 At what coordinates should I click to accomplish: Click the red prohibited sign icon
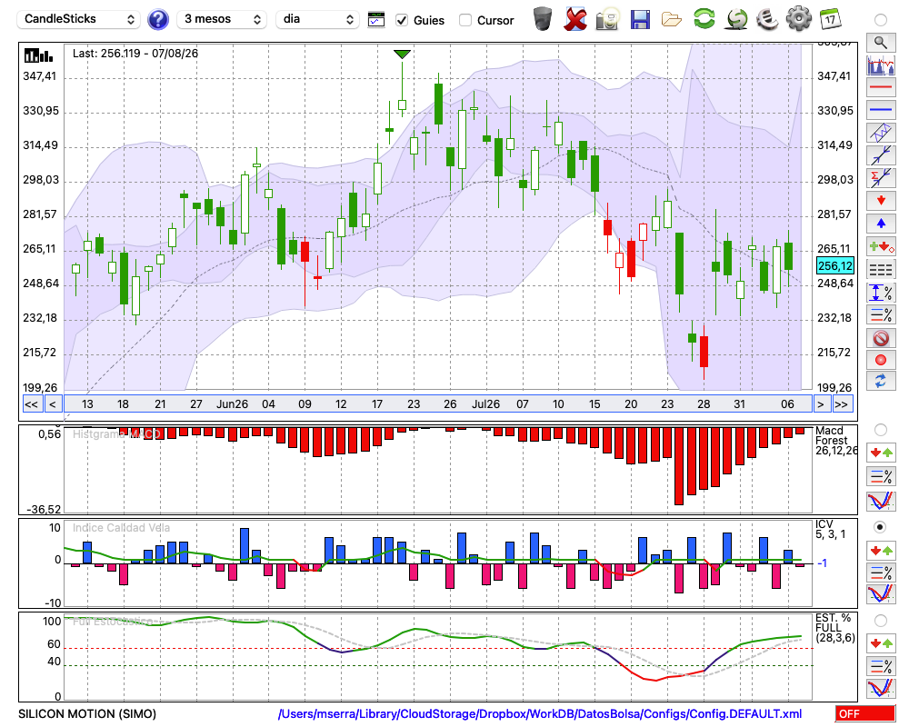(881, 337)
